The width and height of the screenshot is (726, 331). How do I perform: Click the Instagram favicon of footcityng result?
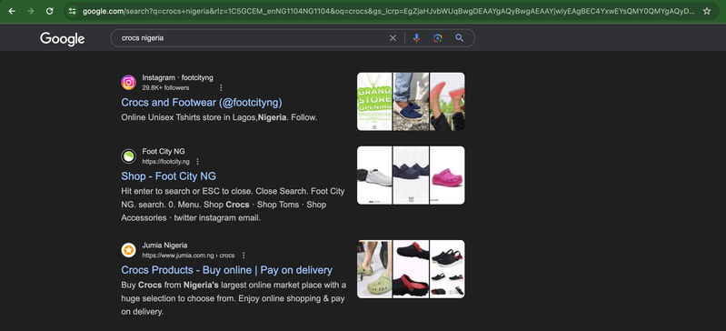(129, 83)
